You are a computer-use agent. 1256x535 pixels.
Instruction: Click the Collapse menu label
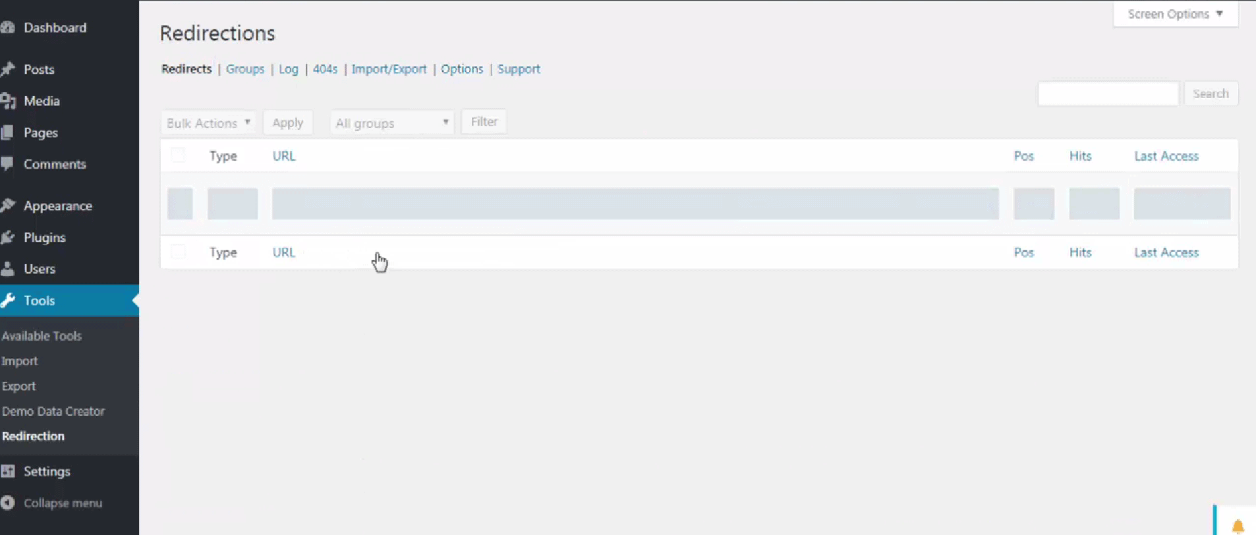point(63,503)
